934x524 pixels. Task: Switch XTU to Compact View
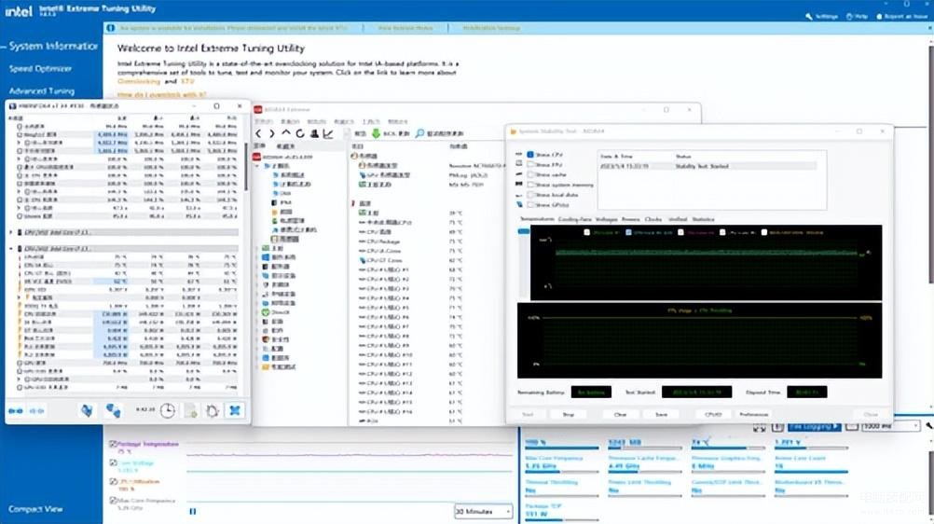coord(35,509)
